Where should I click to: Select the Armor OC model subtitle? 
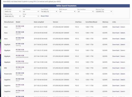19,69
